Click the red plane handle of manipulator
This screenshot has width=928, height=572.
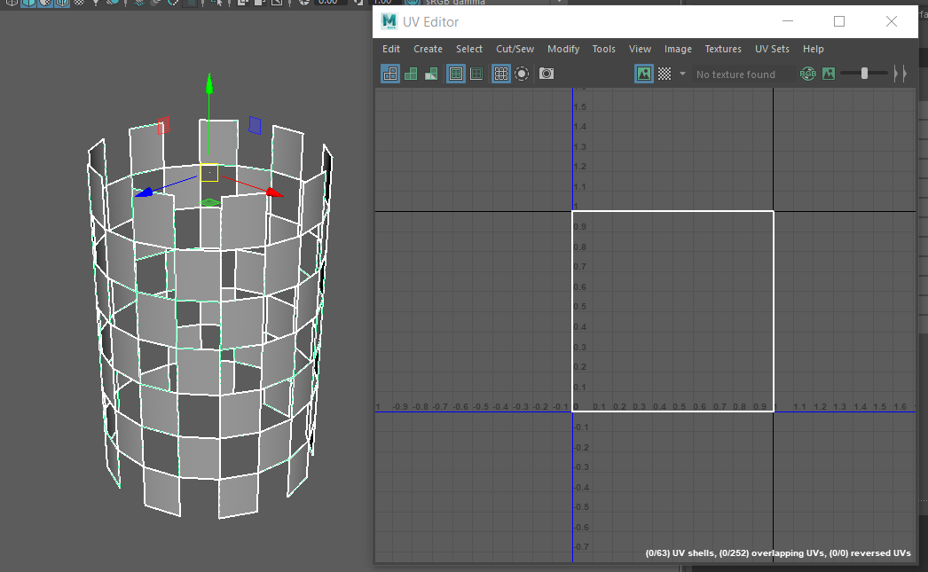click(164, 125)
